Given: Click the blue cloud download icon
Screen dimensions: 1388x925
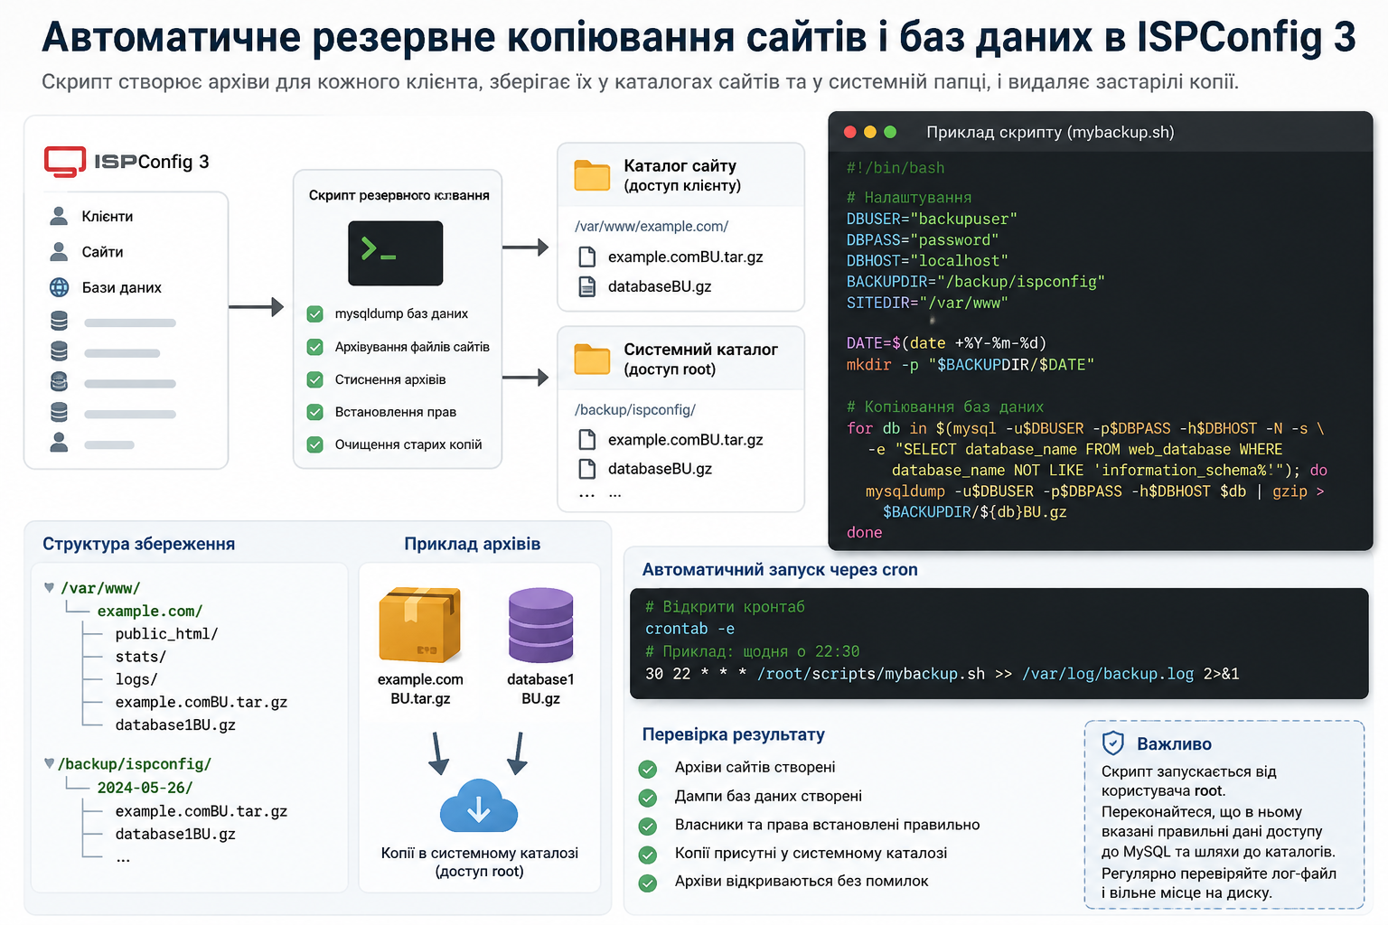Looking at the screenshot, I should click(x=479, y=806).
